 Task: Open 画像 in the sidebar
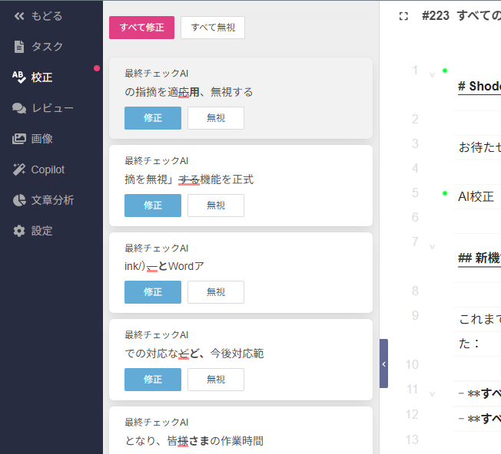coord(41,139)
